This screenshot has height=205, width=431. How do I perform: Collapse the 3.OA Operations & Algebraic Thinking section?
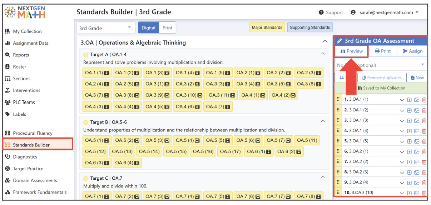325,42
